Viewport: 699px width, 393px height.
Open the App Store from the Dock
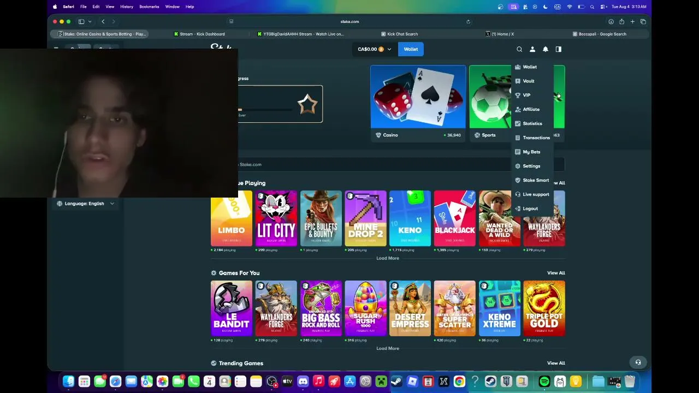point(350,382)
